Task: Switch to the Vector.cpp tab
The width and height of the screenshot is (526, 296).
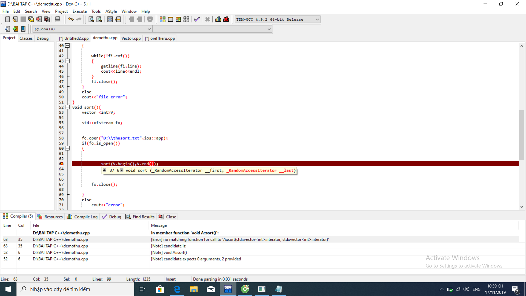Action: click(131, 38)
